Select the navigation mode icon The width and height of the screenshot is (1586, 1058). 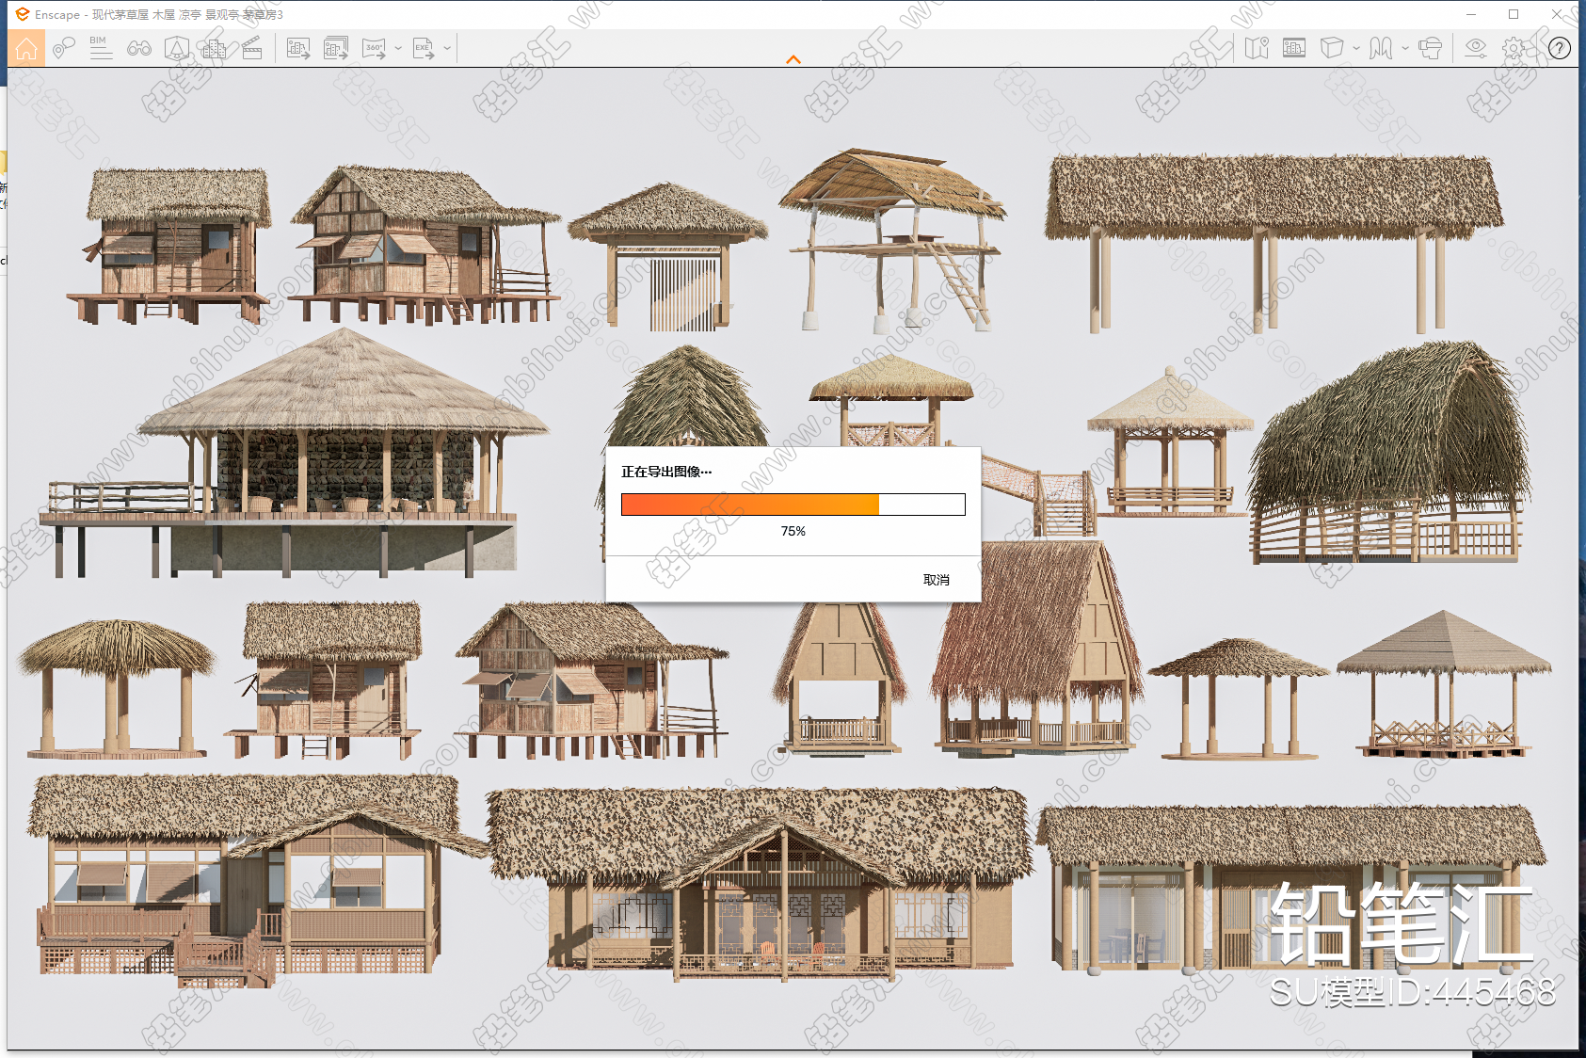coord(1381,48)
